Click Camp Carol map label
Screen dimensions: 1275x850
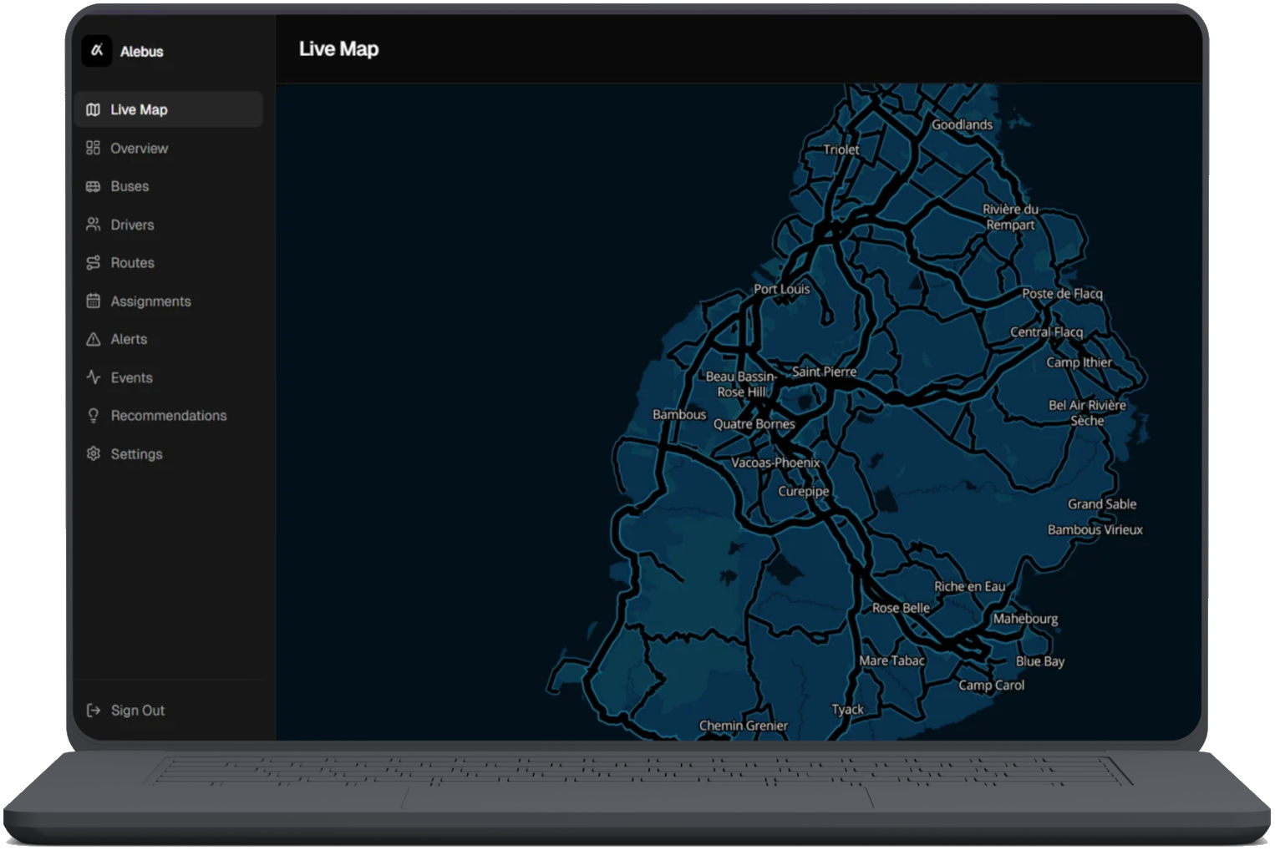pyautogui.click(x=991, y=685)
